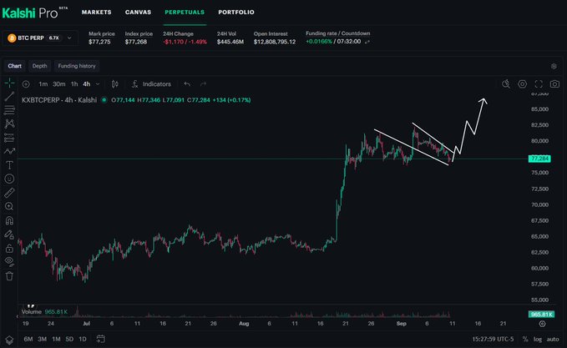Switch to the Depth tab
Viewport: 567px width, 348px height.
coord(39,66)
